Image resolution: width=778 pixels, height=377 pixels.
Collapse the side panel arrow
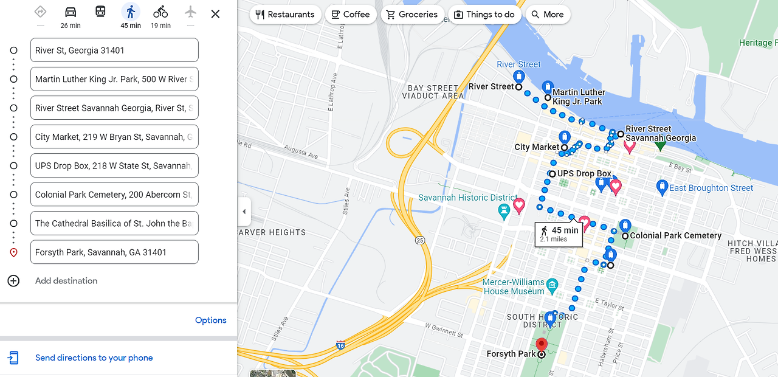point(244,212)
